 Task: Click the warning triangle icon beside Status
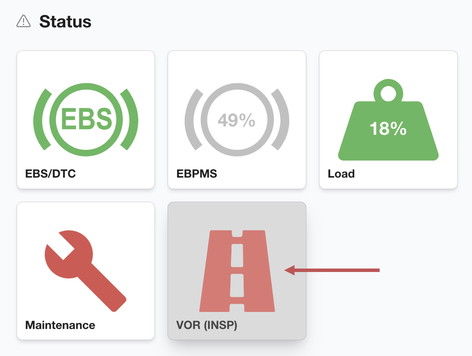[23, 21]
